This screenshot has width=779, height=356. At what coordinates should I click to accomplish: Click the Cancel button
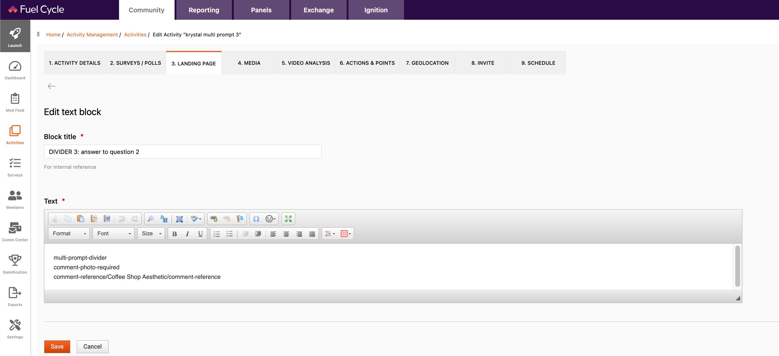[x=93, y=346]
